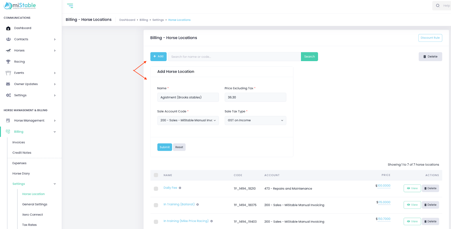Image resolution: width=451 pixels, height=229 pixels.
Task: Click the search magnifier icon near Help
Action: coord(437,6)
